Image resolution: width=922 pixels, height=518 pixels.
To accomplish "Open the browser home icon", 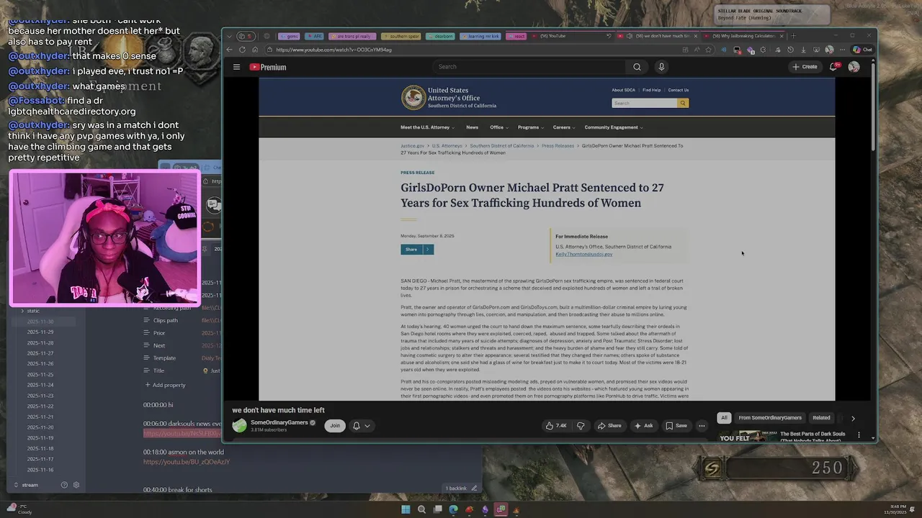I will click(x=254, y=50).
